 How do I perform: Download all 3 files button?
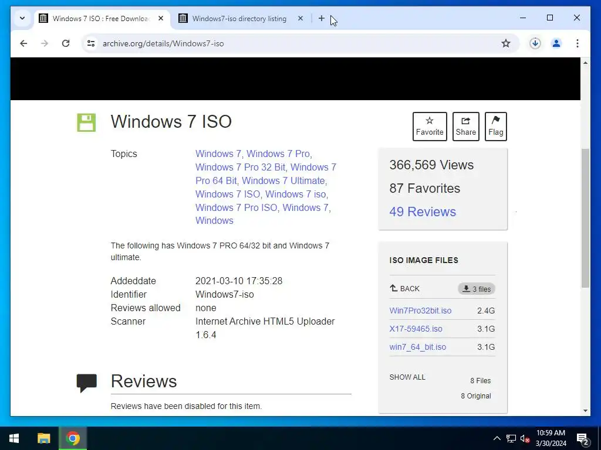point(477,289)
